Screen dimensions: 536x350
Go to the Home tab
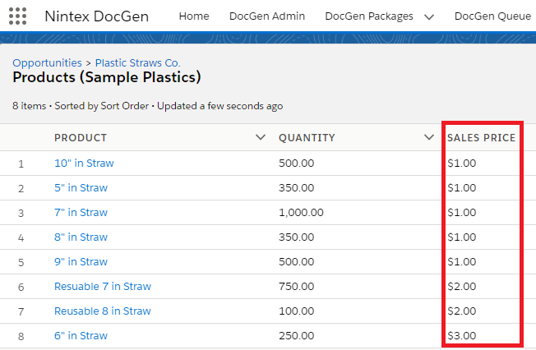194,16
